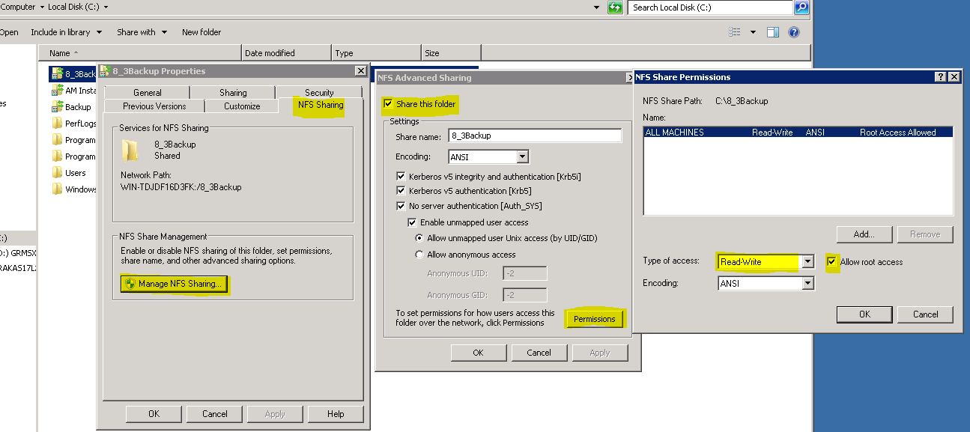Viewport: 970px width, 432px height.
Task: Open the Help question mark icon
Action: (792, 31)
